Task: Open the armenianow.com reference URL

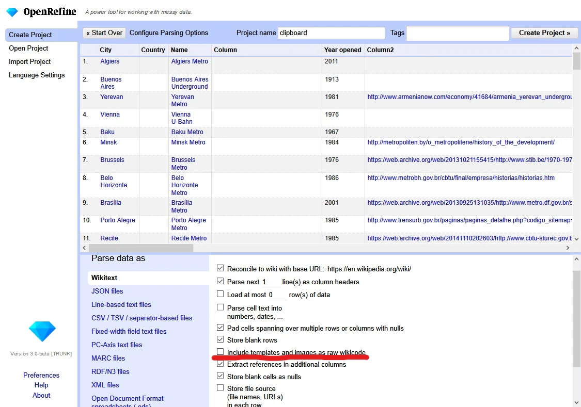Action: click(x=469, y=97)
